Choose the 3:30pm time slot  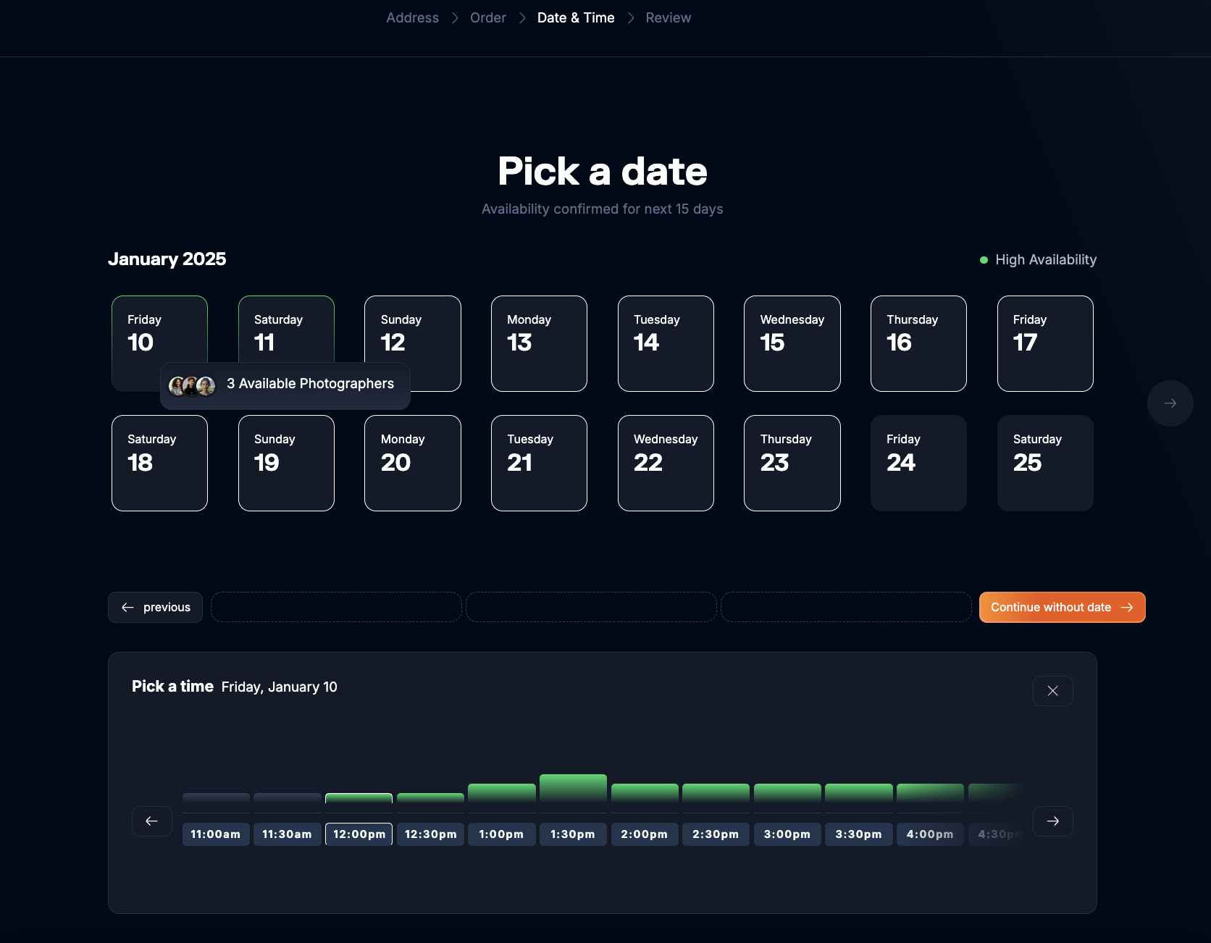tap(858, 834)
